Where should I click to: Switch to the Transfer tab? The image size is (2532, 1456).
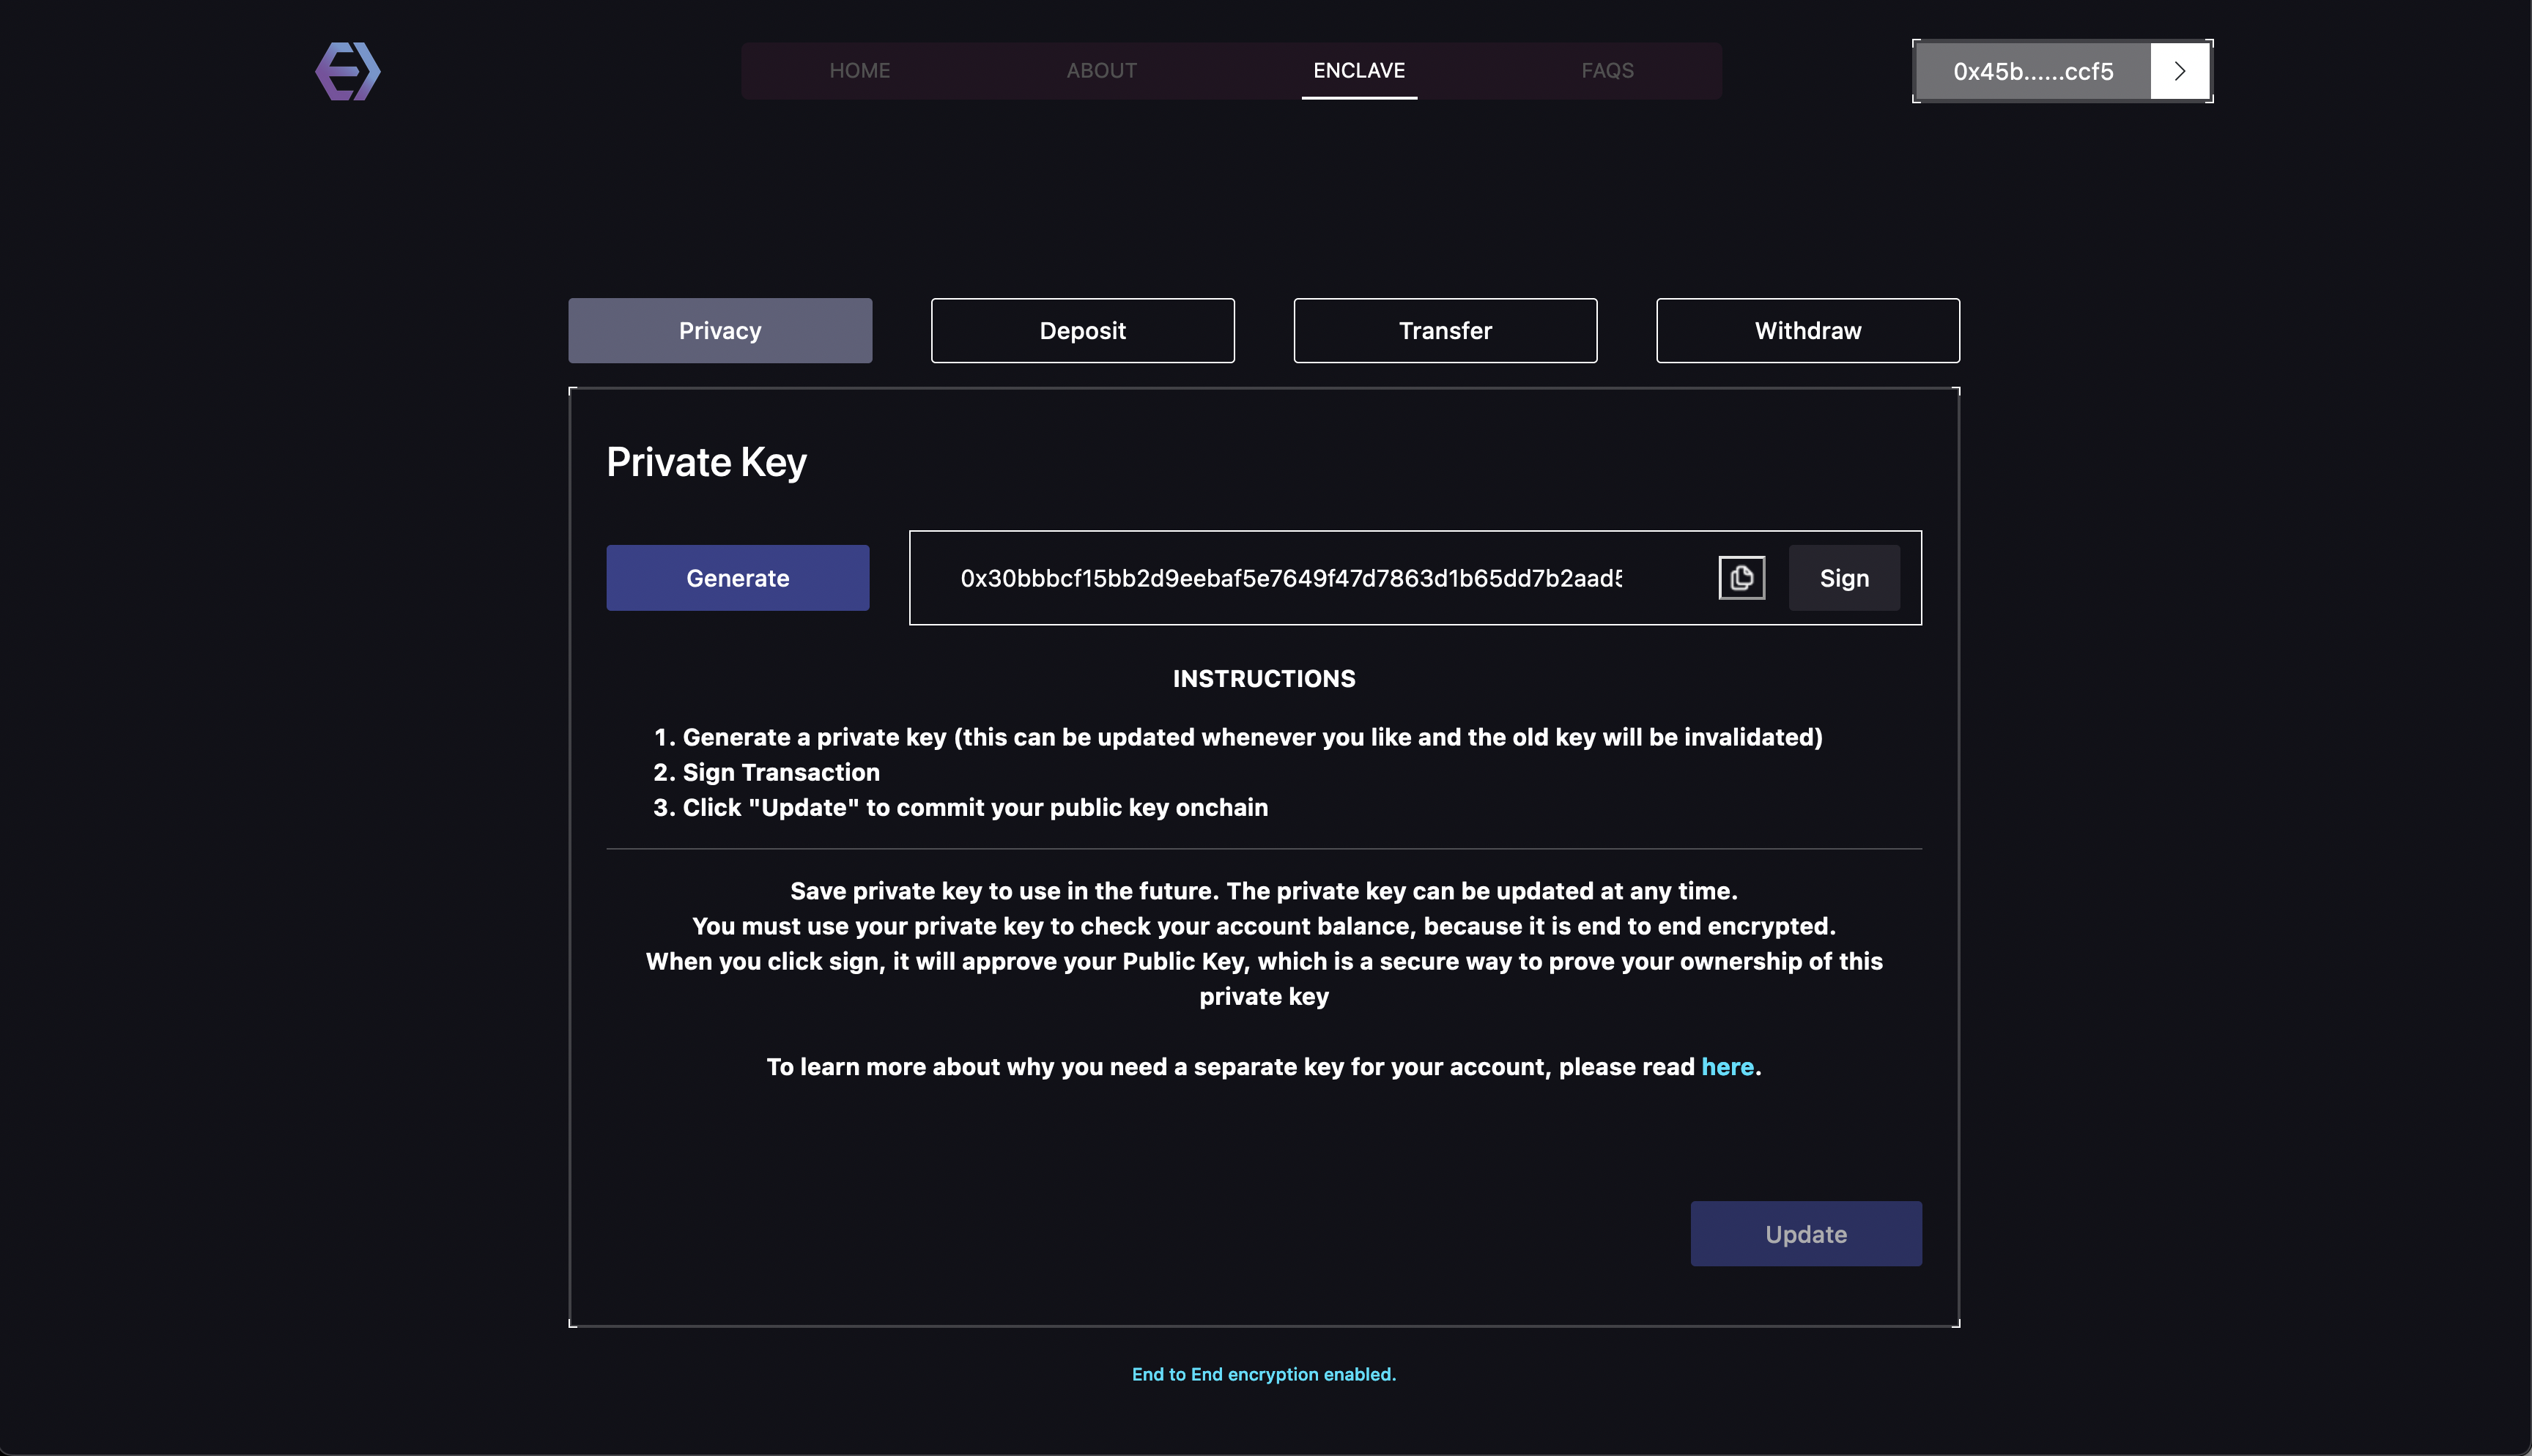[1445, 331]
